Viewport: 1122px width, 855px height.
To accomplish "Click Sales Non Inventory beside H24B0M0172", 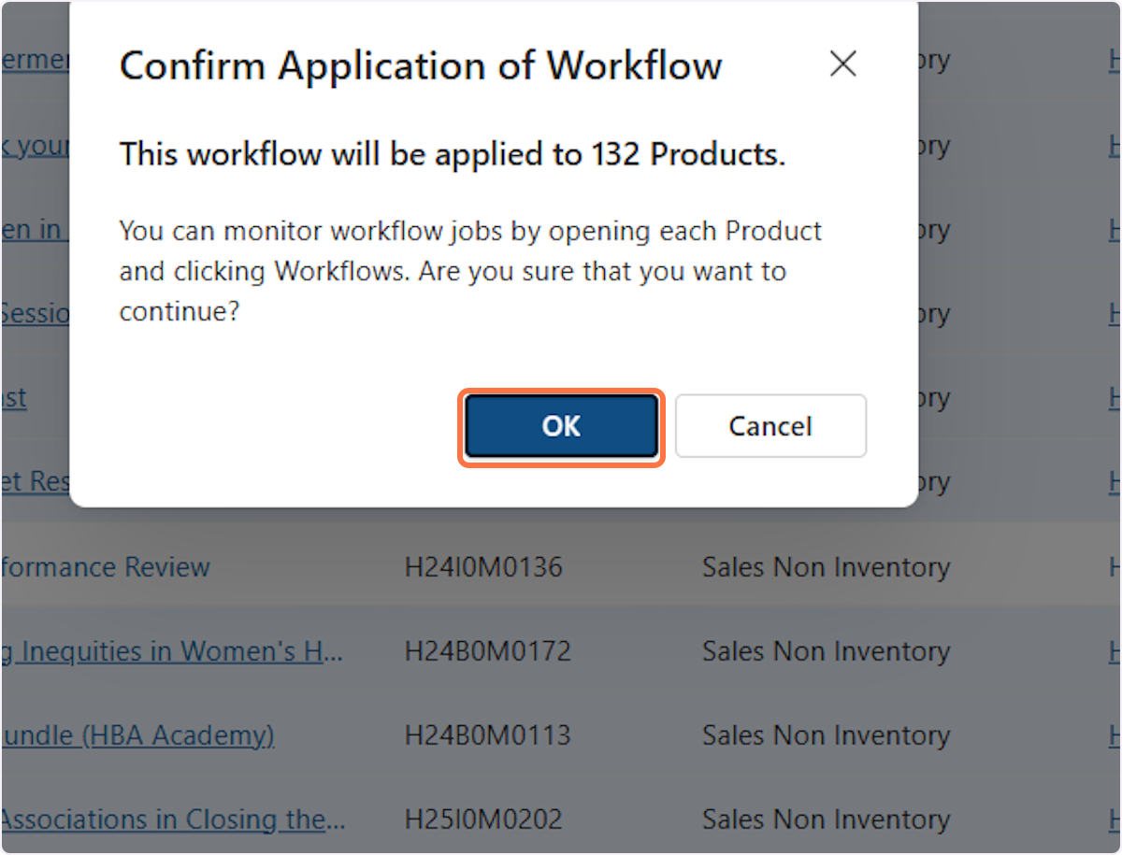I will pyautogui.click(x=826, y=651).
